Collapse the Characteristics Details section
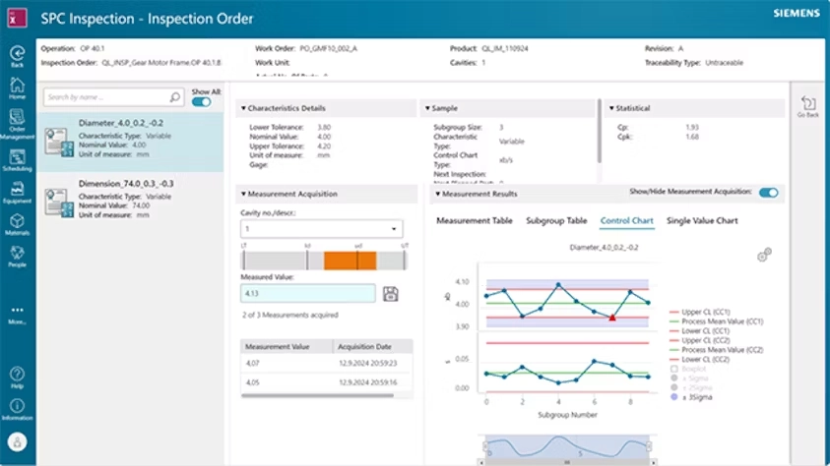Viewport: 830px width, 466px height. 243,108
